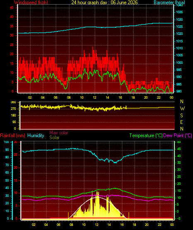This screenshot has height=230, width=193.
Task: Click the 'Windspeed (kph)' red heading
Action: (x=31, y=2)
